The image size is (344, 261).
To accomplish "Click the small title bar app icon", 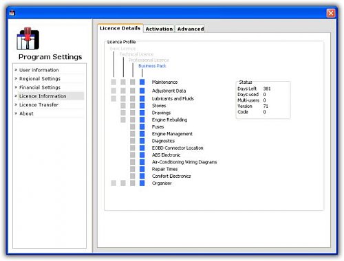I will (12, 13).
